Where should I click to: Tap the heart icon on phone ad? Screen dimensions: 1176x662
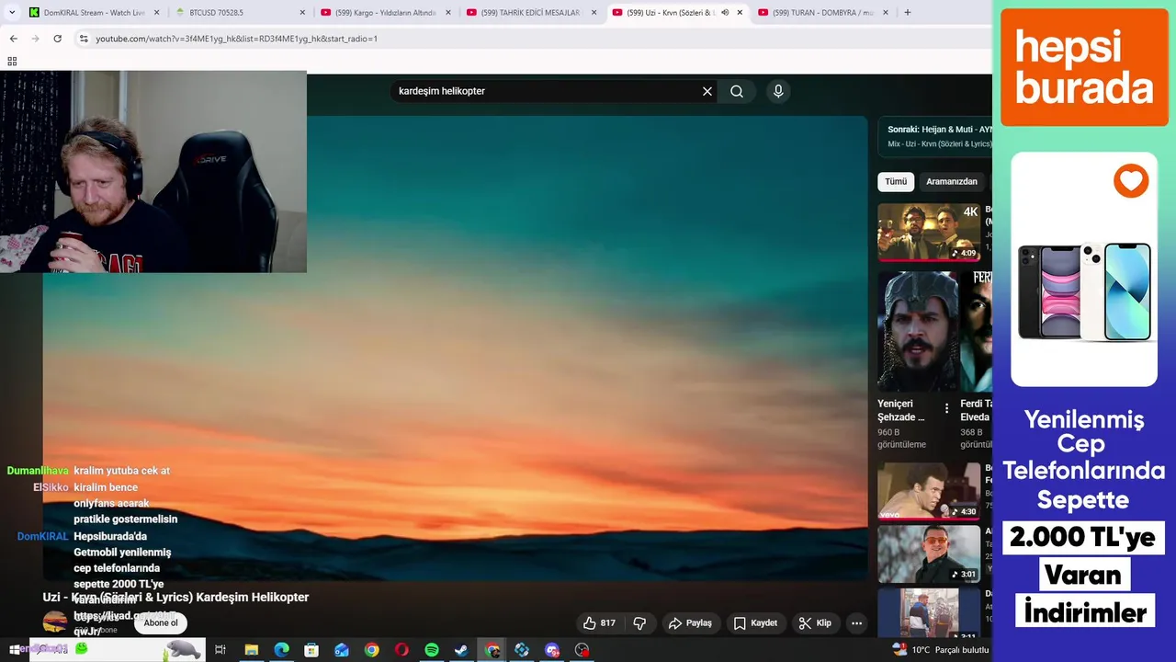click(x=1131, y=179)
